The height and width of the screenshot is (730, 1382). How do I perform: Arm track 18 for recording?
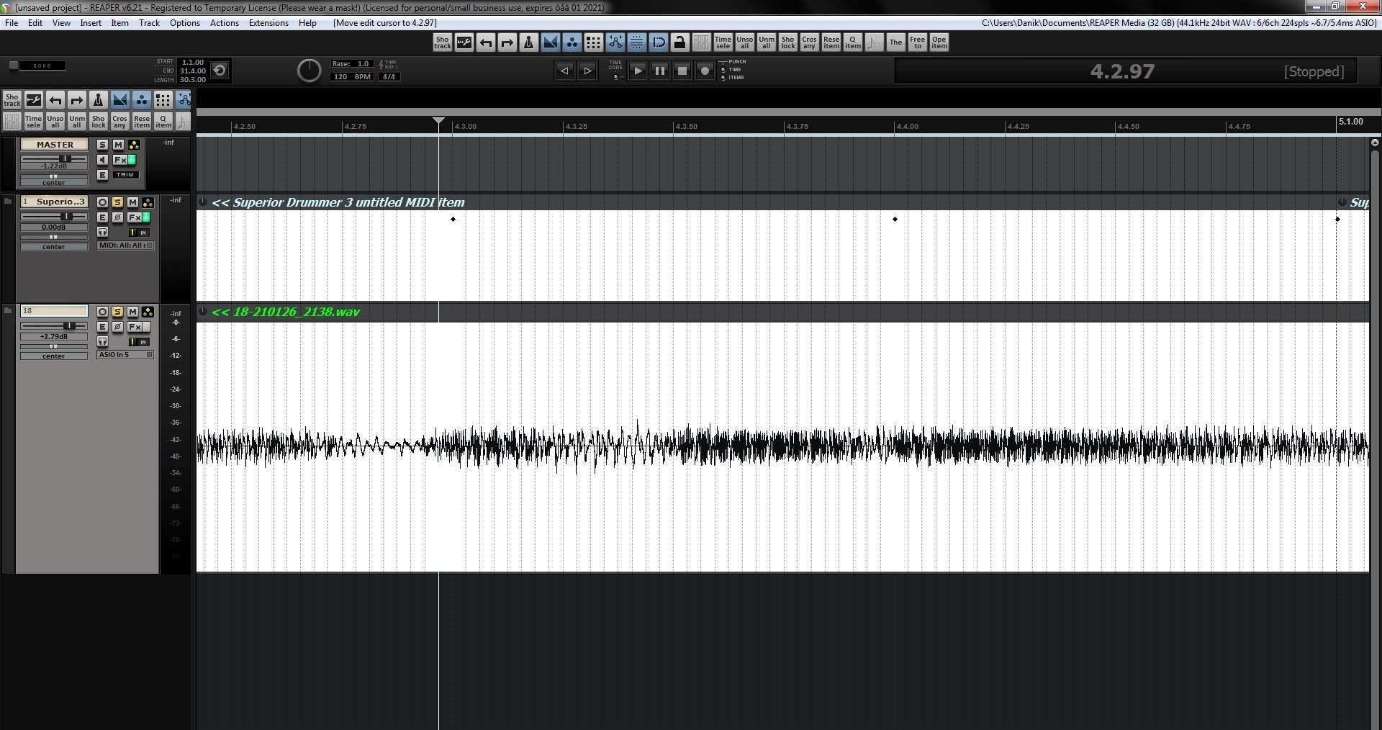102,312
